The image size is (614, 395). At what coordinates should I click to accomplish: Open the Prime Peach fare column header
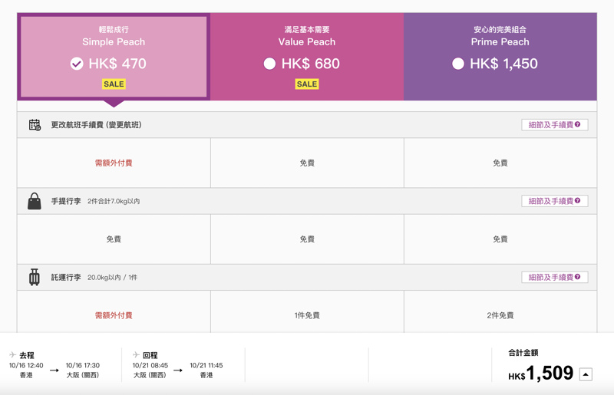[x=500, y=57]
